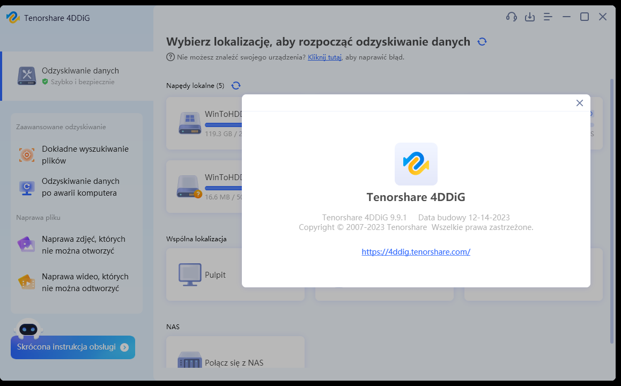Open Naprawa wideo, których nie można odtworzyć
The height and width of the screenshot is (386, 621).
[x=77, y=283]
